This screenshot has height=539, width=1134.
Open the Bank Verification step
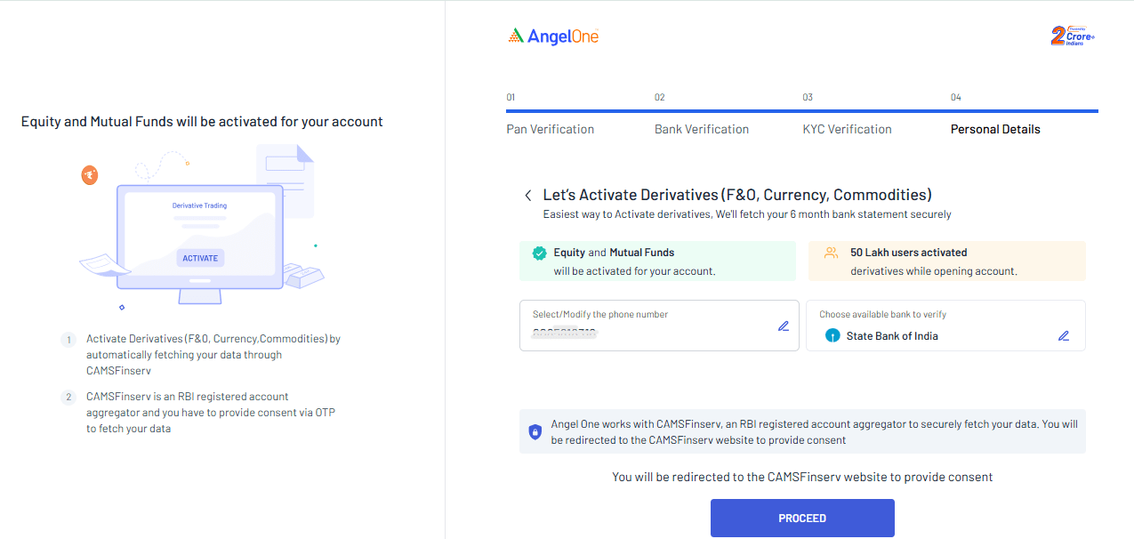point(702,129)
